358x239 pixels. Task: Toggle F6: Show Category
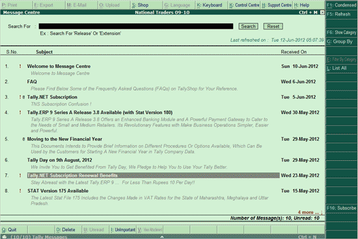click(x=341, y=33)
